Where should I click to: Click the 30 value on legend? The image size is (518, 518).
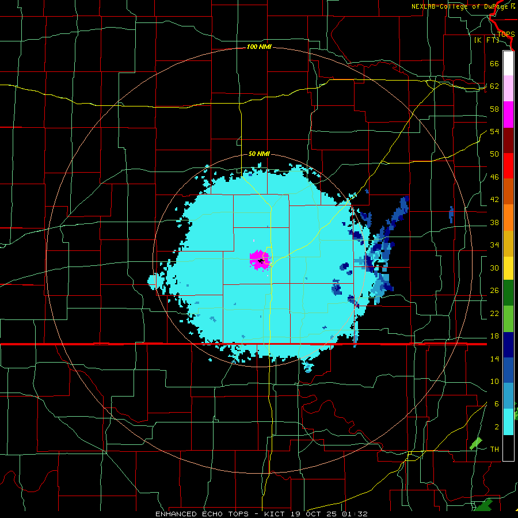494,268
